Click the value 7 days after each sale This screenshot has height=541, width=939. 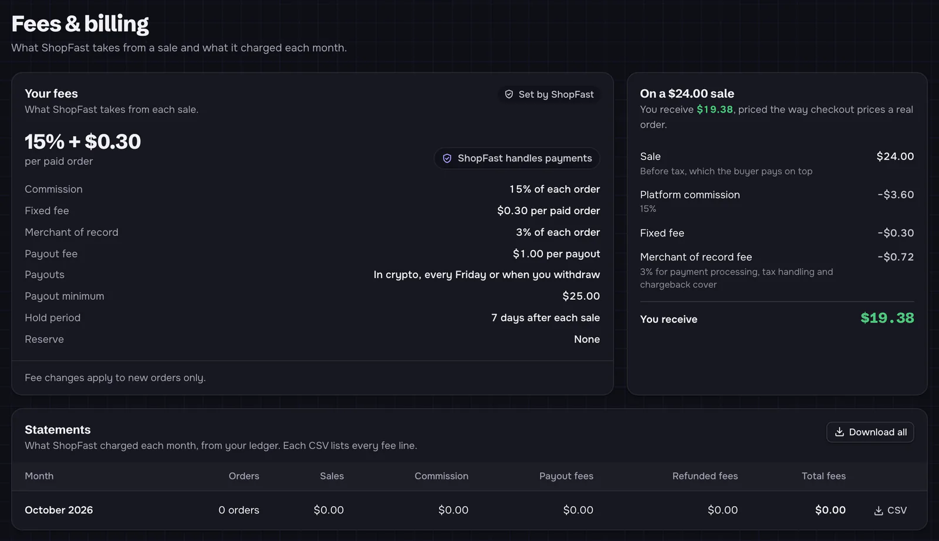click(x=545, y=317)
